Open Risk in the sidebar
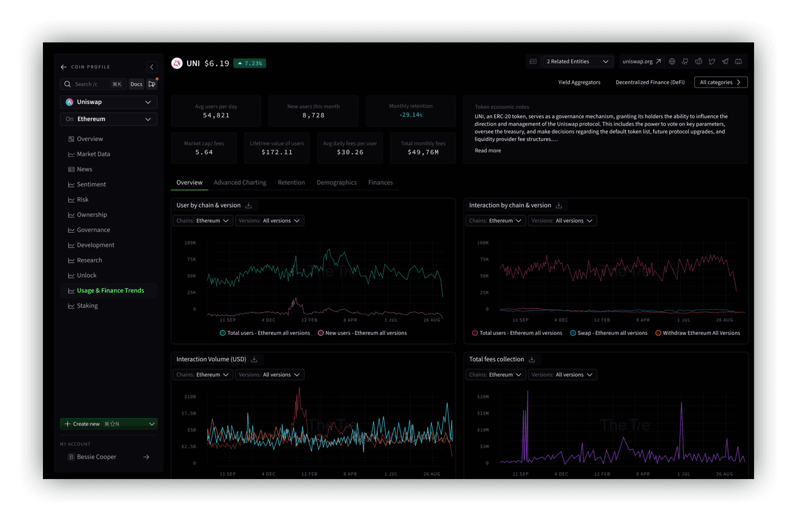 point(109,200)
